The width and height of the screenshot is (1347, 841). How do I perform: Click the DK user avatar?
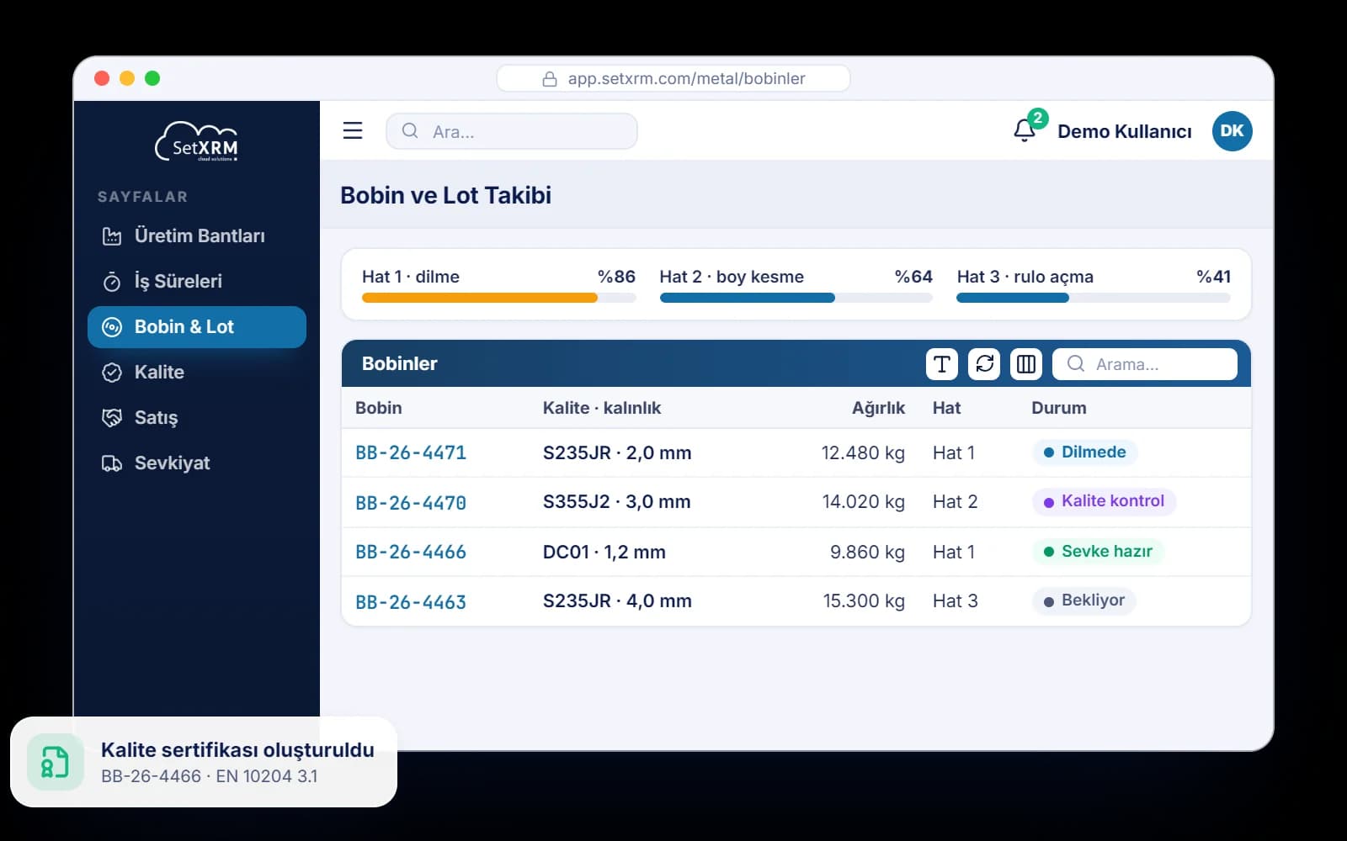coord(1232,130)
